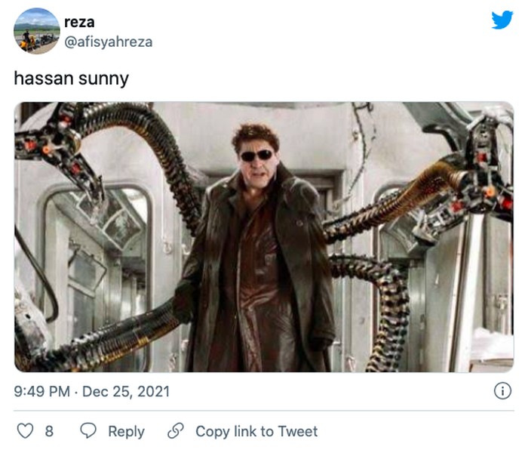This screenshot has width=528, height=450.
Task: Click the chain link icon
Action: [176, 431]
